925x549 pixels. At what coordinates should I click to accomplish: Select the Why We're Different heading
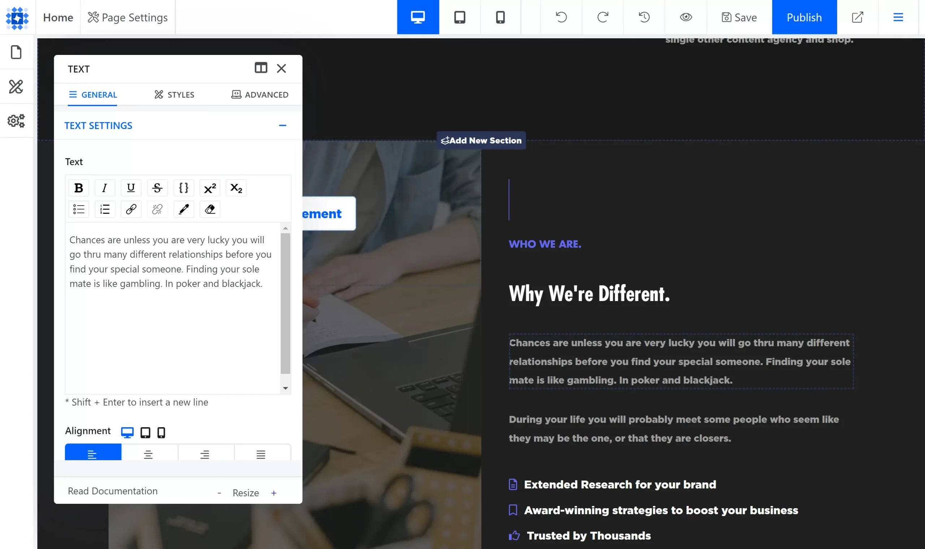[x=589, y=294]
